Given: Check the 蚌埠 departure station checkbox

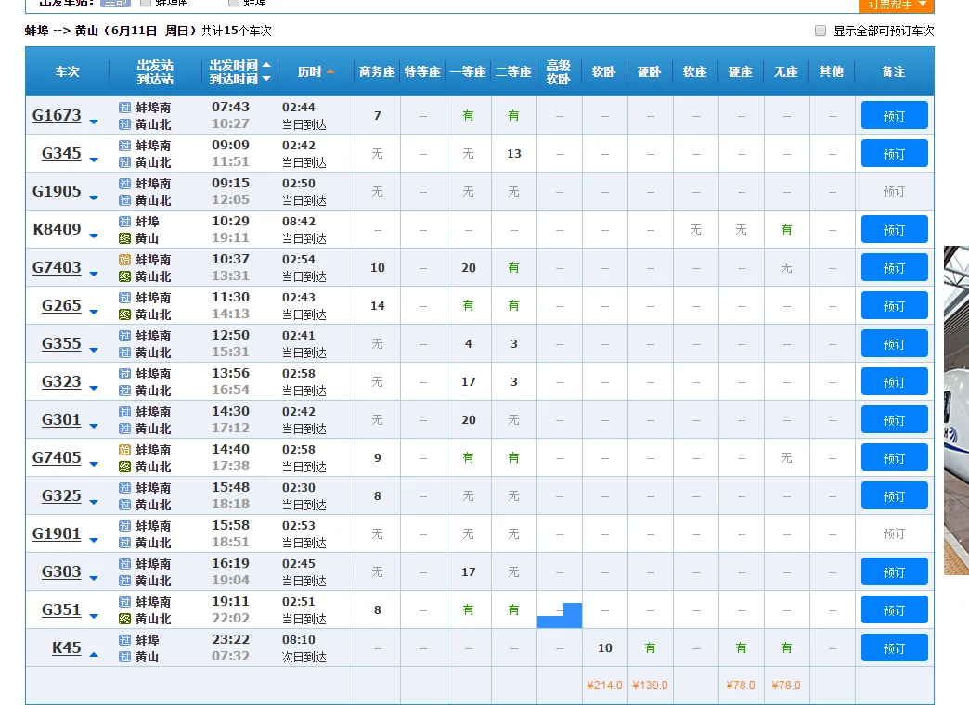Looking at the screenshot, I should (x=233, y=4).
